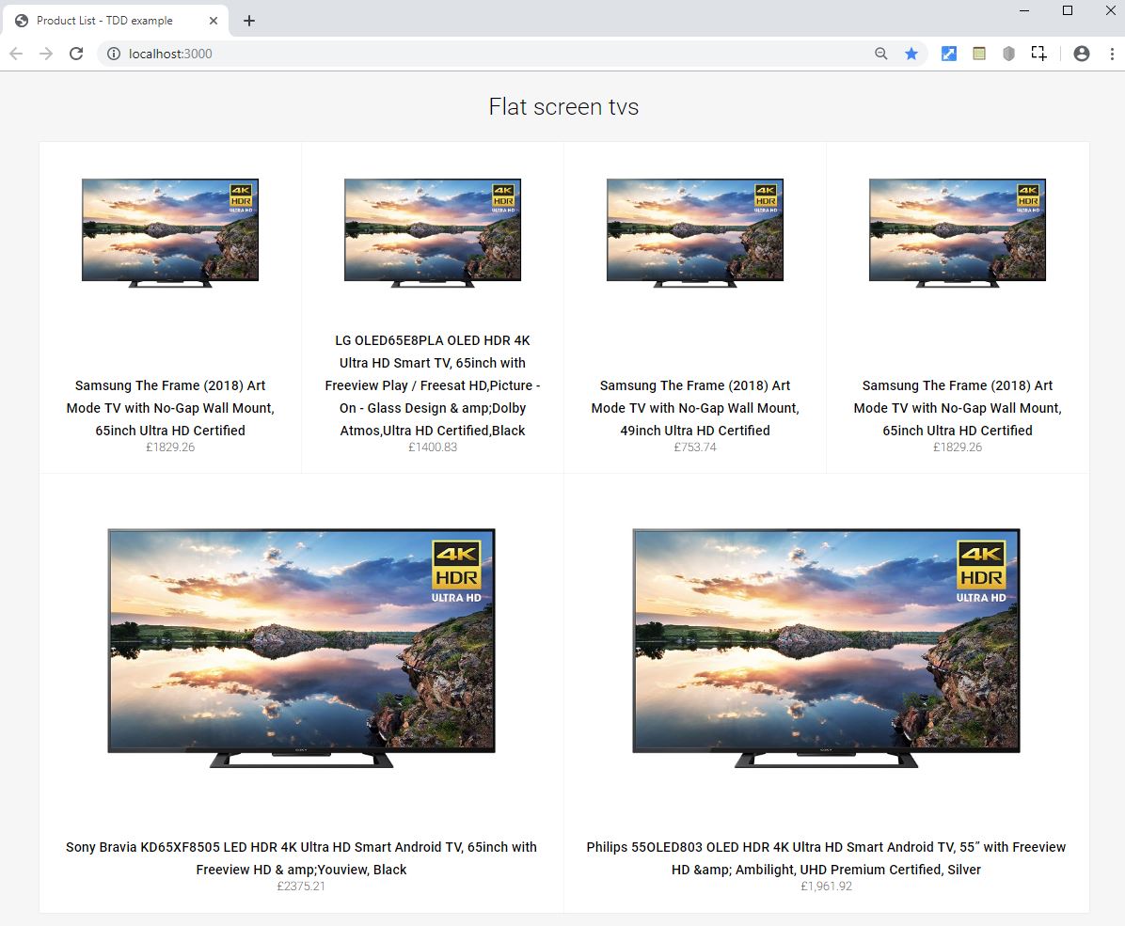Maximize the browser window
The height and width of the screenshot is (926, 1125).
pyautogui.click(x=1068, y=10)
